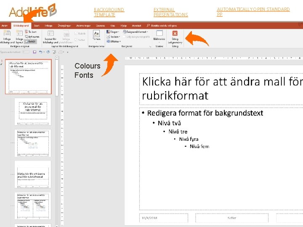Image resolution: width=303 pixels, height=227 pixels.
Task: Click the Redo icon
Action: [x=48, y=52]
